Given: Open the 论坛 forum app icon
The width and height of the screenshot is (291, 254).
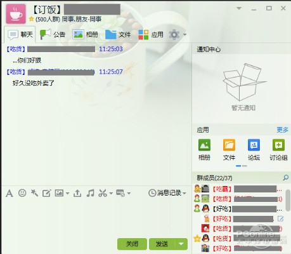Looking at the screenshot, I should pos(254,149).
